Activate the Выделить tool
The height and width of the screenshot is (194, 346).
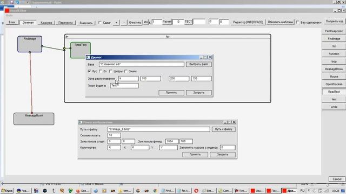(x=86, y=23)
